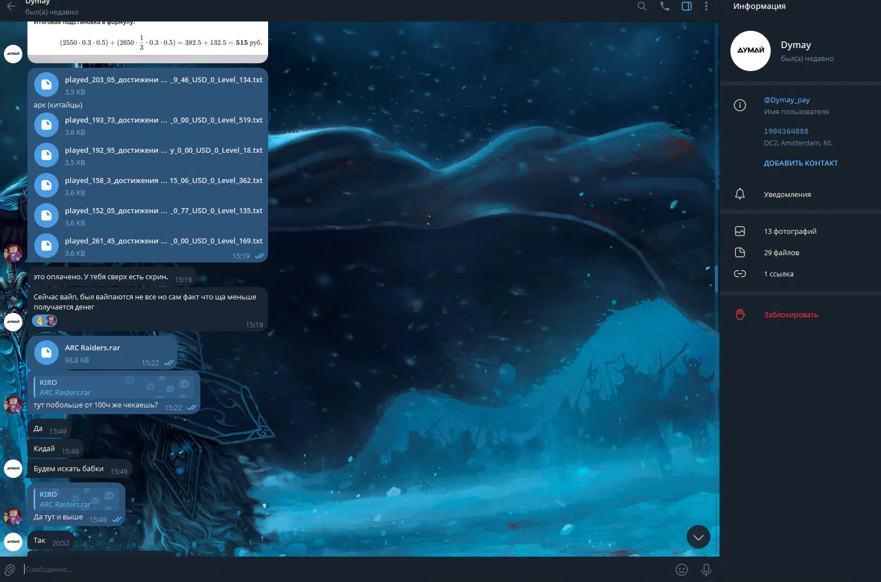The height and width of the screenshot is (582, 881).
Task: Click the chat scrollbar thumb
Action: pyautogui.click(x=716, y=279)
